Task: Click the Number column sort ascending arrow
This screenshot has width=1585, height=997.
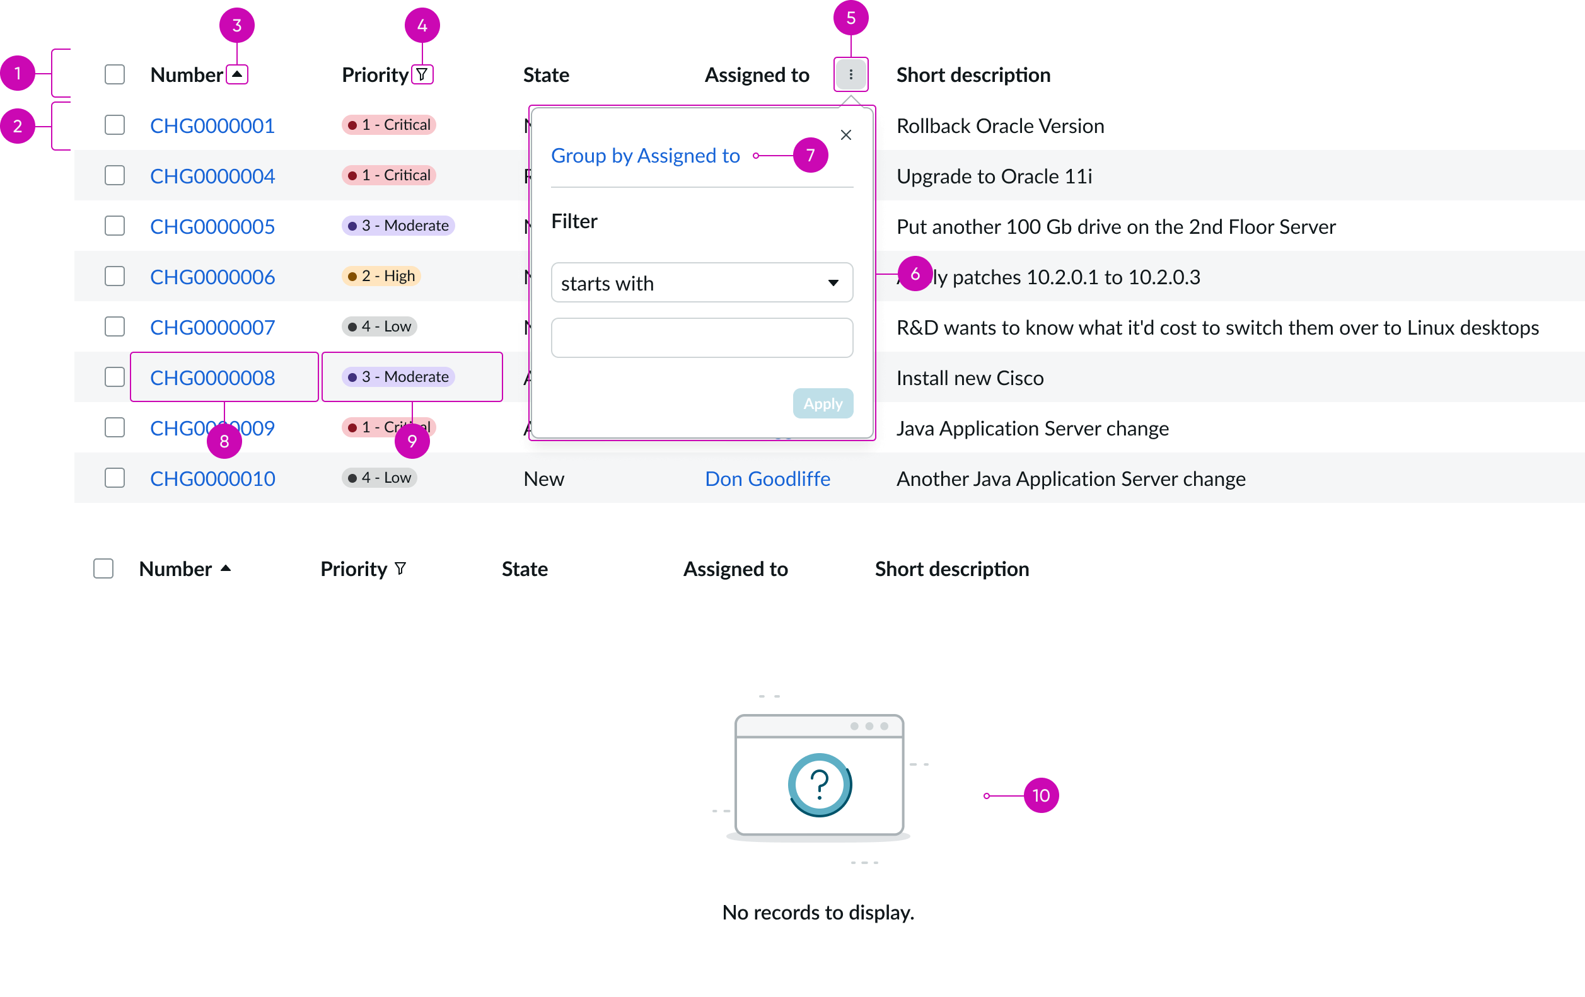Action: point(237,74)
